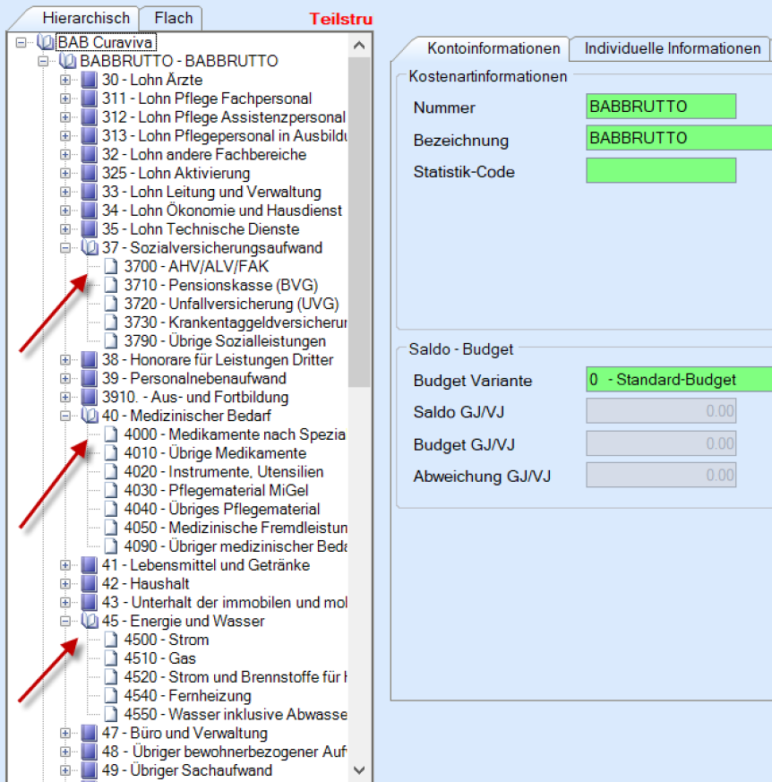Open the Budget Variante Standard-Budget field
This screenshot has width=772, height=782.
pyautogui.click(x=677, y=380)
